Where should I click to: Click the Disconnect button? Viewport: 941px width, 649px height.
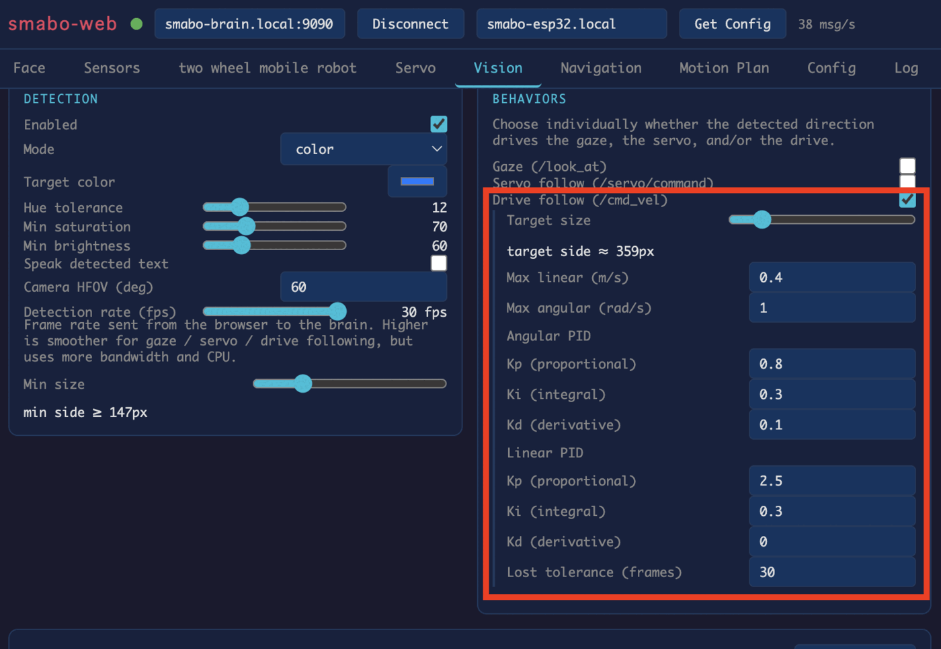tap(410, 24)
